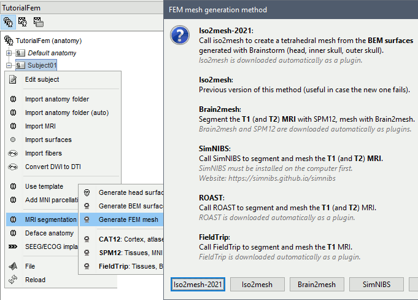Click the File speaker icon in menu

pos(13,267)
